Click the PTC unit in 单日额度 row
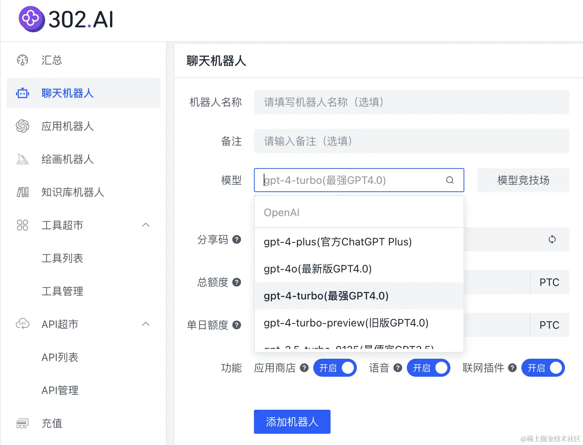Viewport: 583px width, 445px height. click(550, 325)
